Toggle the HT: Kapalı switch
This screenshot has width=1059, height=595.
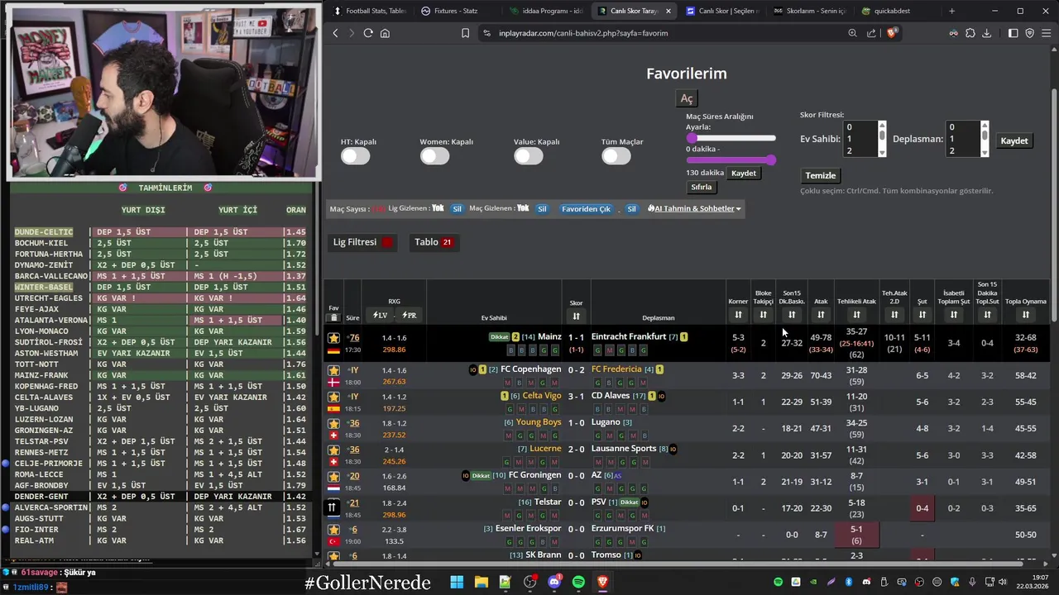(356, 155)
